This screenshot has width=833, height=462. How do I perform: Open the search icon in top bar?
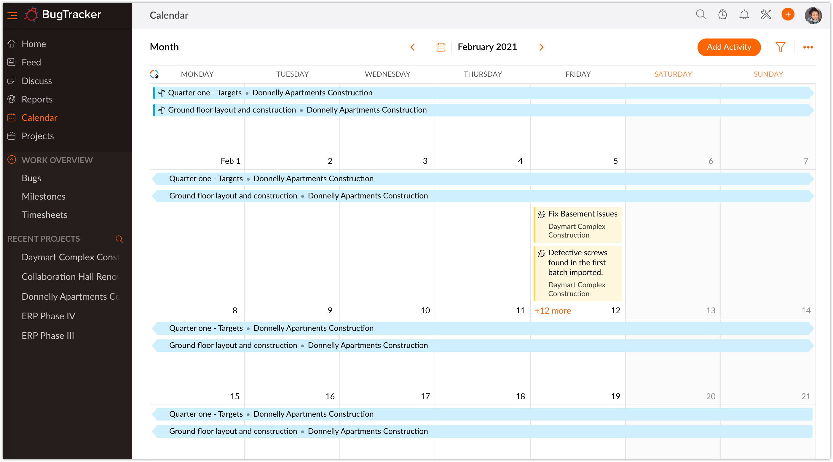click(700, 15)
